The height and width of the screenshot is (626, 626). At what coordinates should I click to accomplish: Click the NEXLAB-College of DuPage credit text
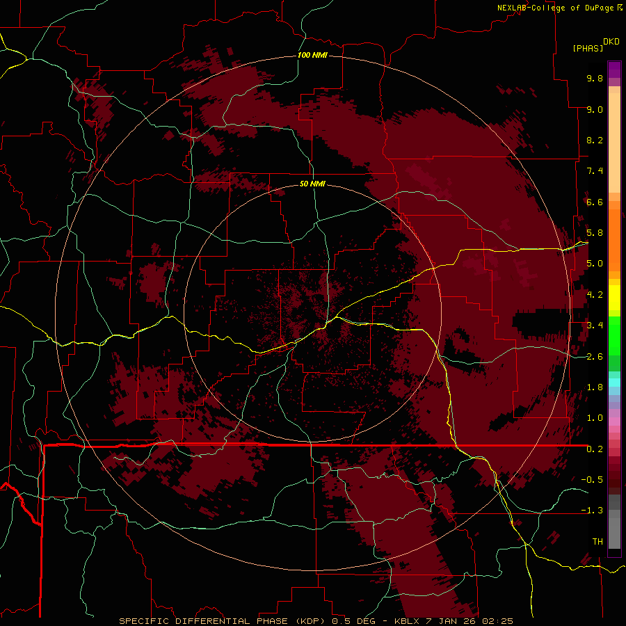555,8
